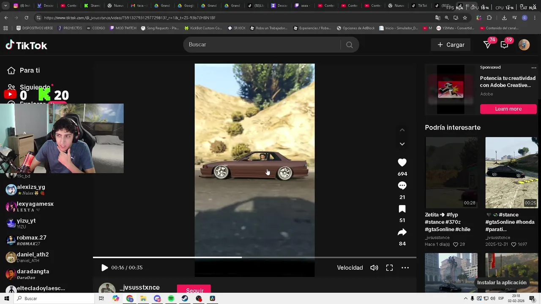Open the messages icon with badge 19

tap(504, 45)
